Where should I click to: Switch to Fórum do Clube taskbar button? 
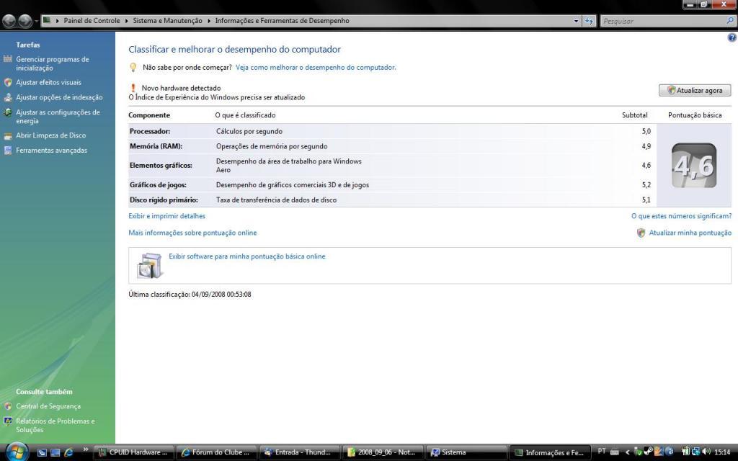[217, 452]
